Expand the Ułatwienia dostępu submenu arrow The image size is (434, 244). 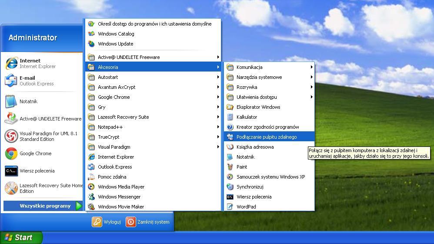click(x=312, y=97)
